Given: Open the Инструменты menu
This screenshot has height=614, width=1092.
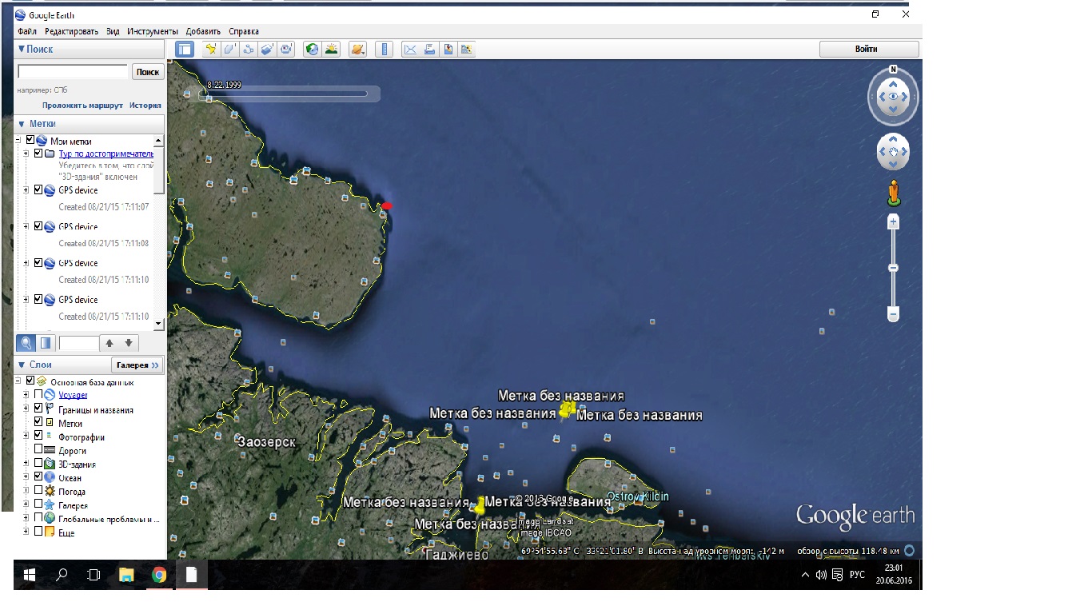Looking at the screenshot, I should (x=152, y=31).
